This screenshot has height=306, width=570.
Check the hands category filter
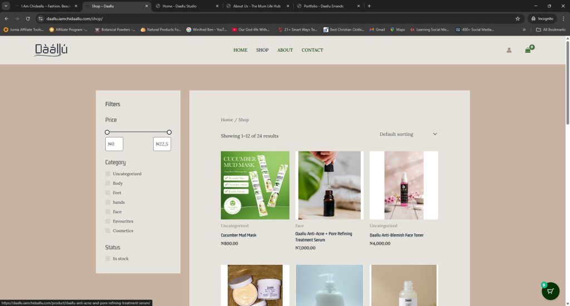coord(107,202)
